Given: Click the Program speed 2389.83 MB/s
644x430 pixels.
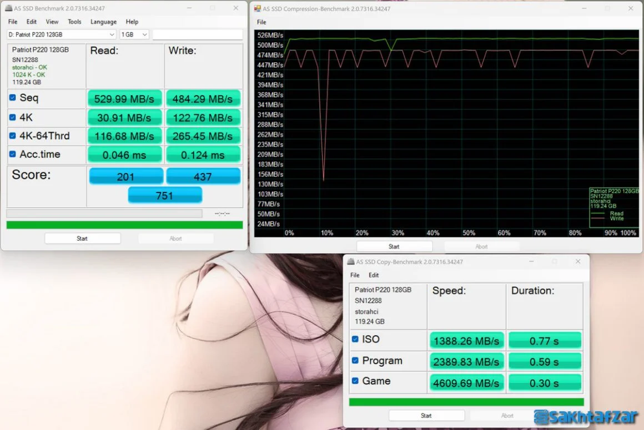Looking at the screenshot, I should [466, 362].
